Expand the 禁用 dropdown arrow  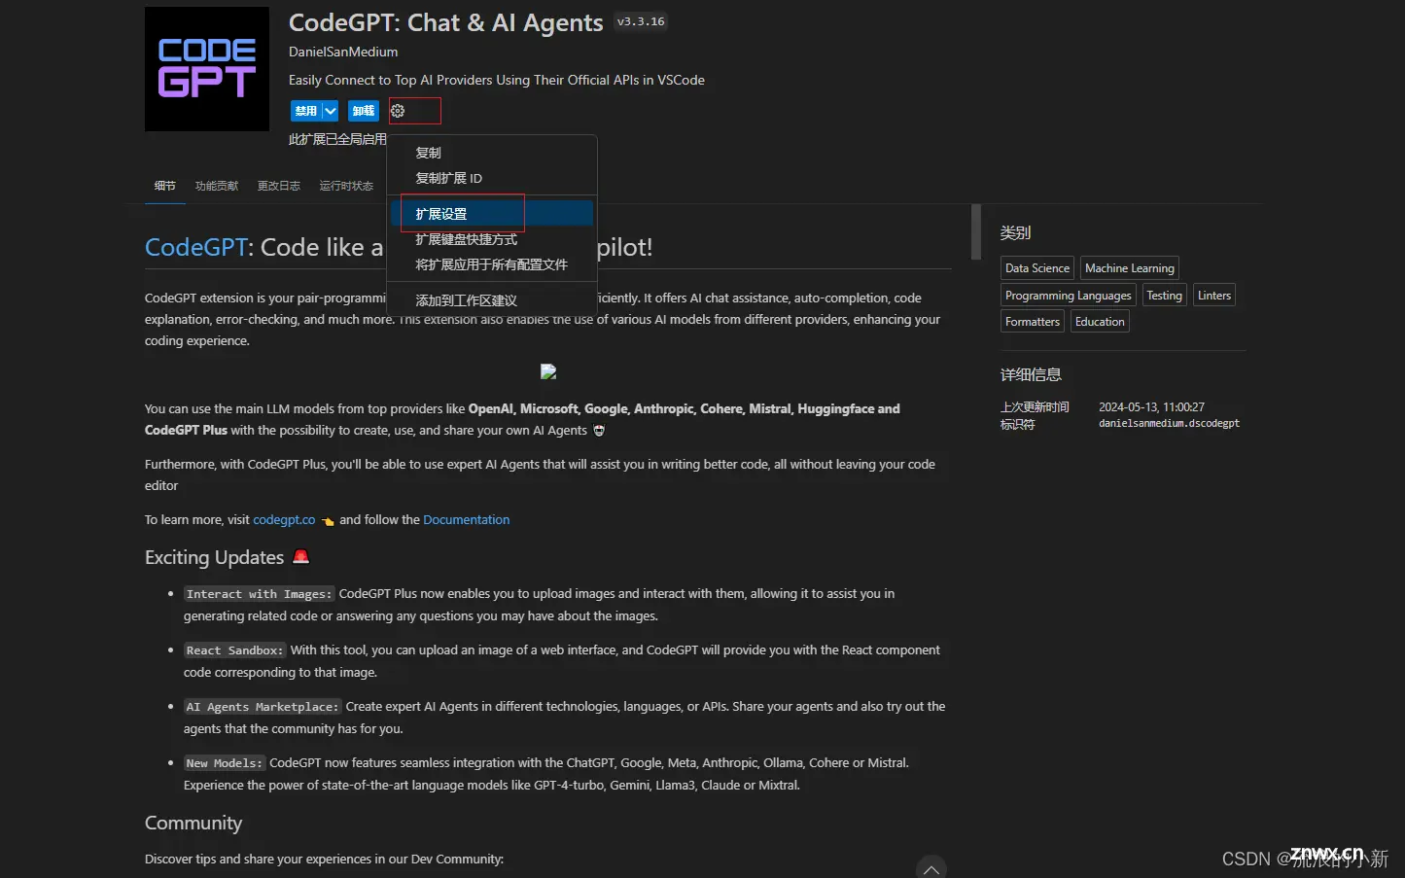click(331, 111)
